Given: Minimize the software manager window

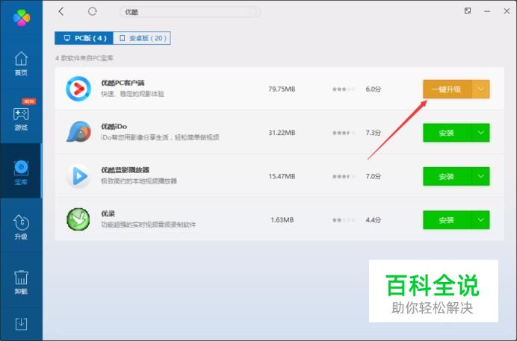Looking at the screenshot, I should click(x=487, y=11).
